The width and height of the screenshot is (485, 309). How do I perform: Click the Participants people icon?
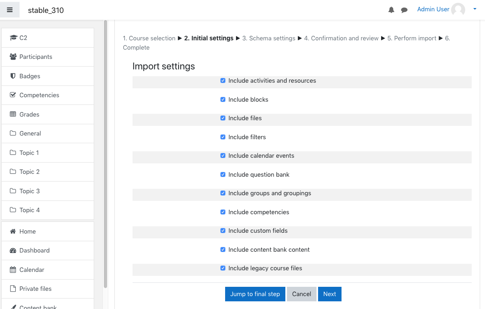tap(13, 57)
